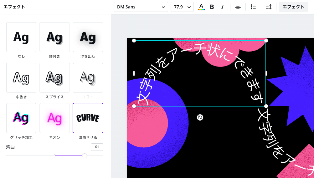The image size is (314, 178).
Task: Select the 中抜き hollow effect
Action: tap(21, 78)
